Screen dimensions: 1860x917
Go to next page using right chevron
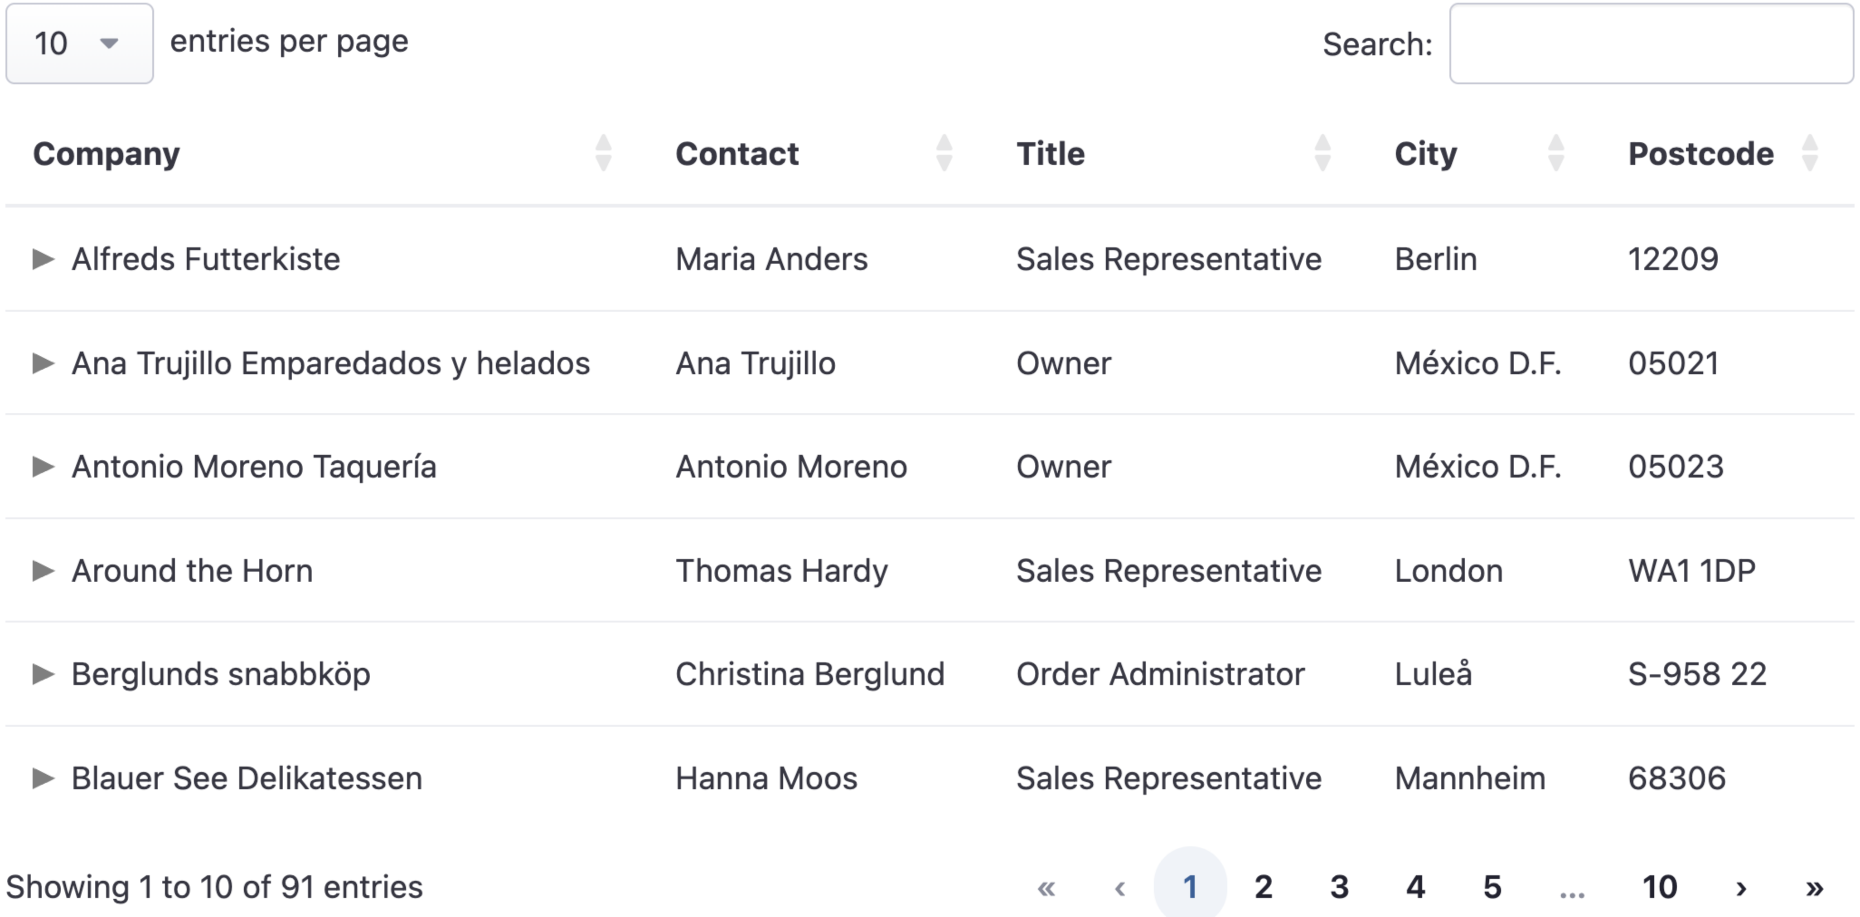(1741, 887)
